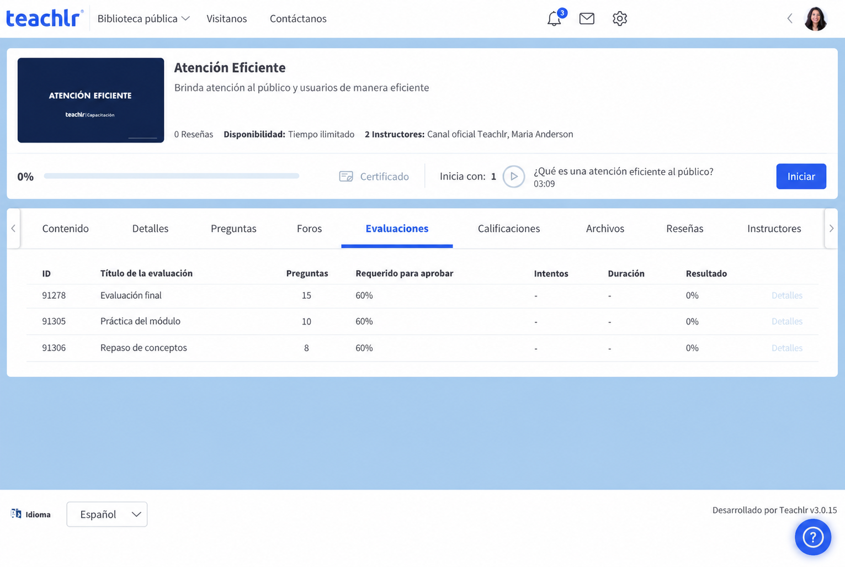Image resolution: width=845 pixels, height=567 pixels.
Task: Switch to the Reseñas tab
Action: click(x=684, y=229)
